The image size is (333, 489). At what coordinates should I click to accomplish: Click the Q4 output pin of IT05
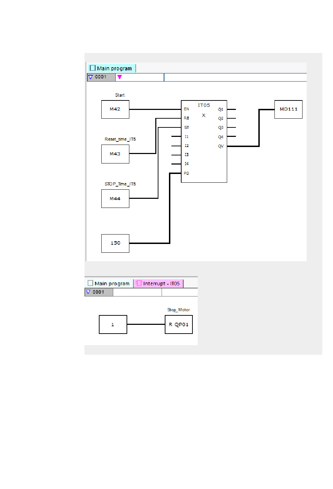tap(220, 137)
